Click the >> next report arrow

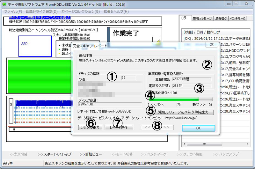[x=166, y=127]
